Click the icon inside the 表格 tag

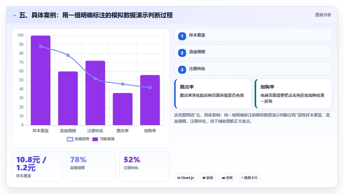pyautogui.click(x=204, y=178)
